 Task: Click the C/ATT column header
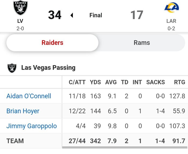(77, 82)
